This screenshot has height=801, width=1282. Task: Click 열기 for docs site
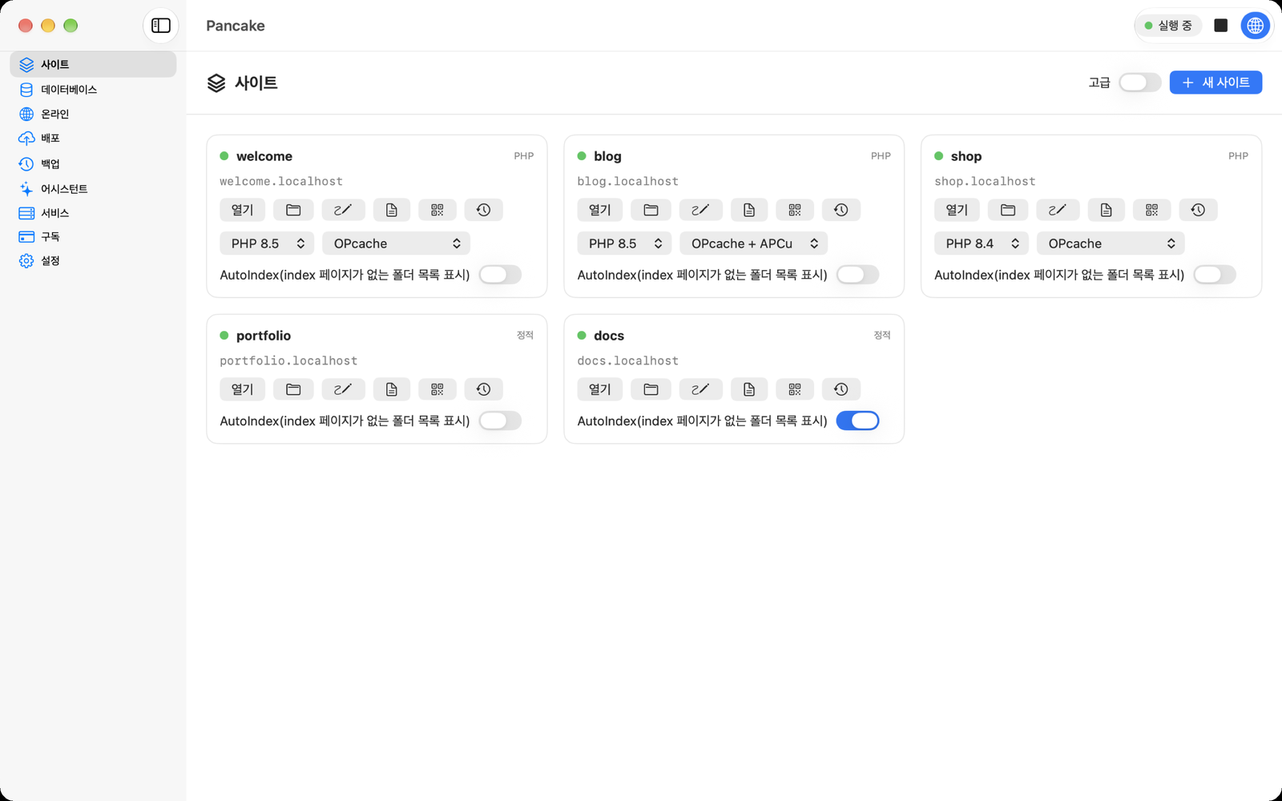click(x=599, y=389)
